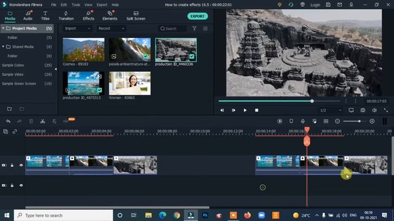Click the preview volume icon
The height and width of the screenshot is (221, 394).
(374, 110)
